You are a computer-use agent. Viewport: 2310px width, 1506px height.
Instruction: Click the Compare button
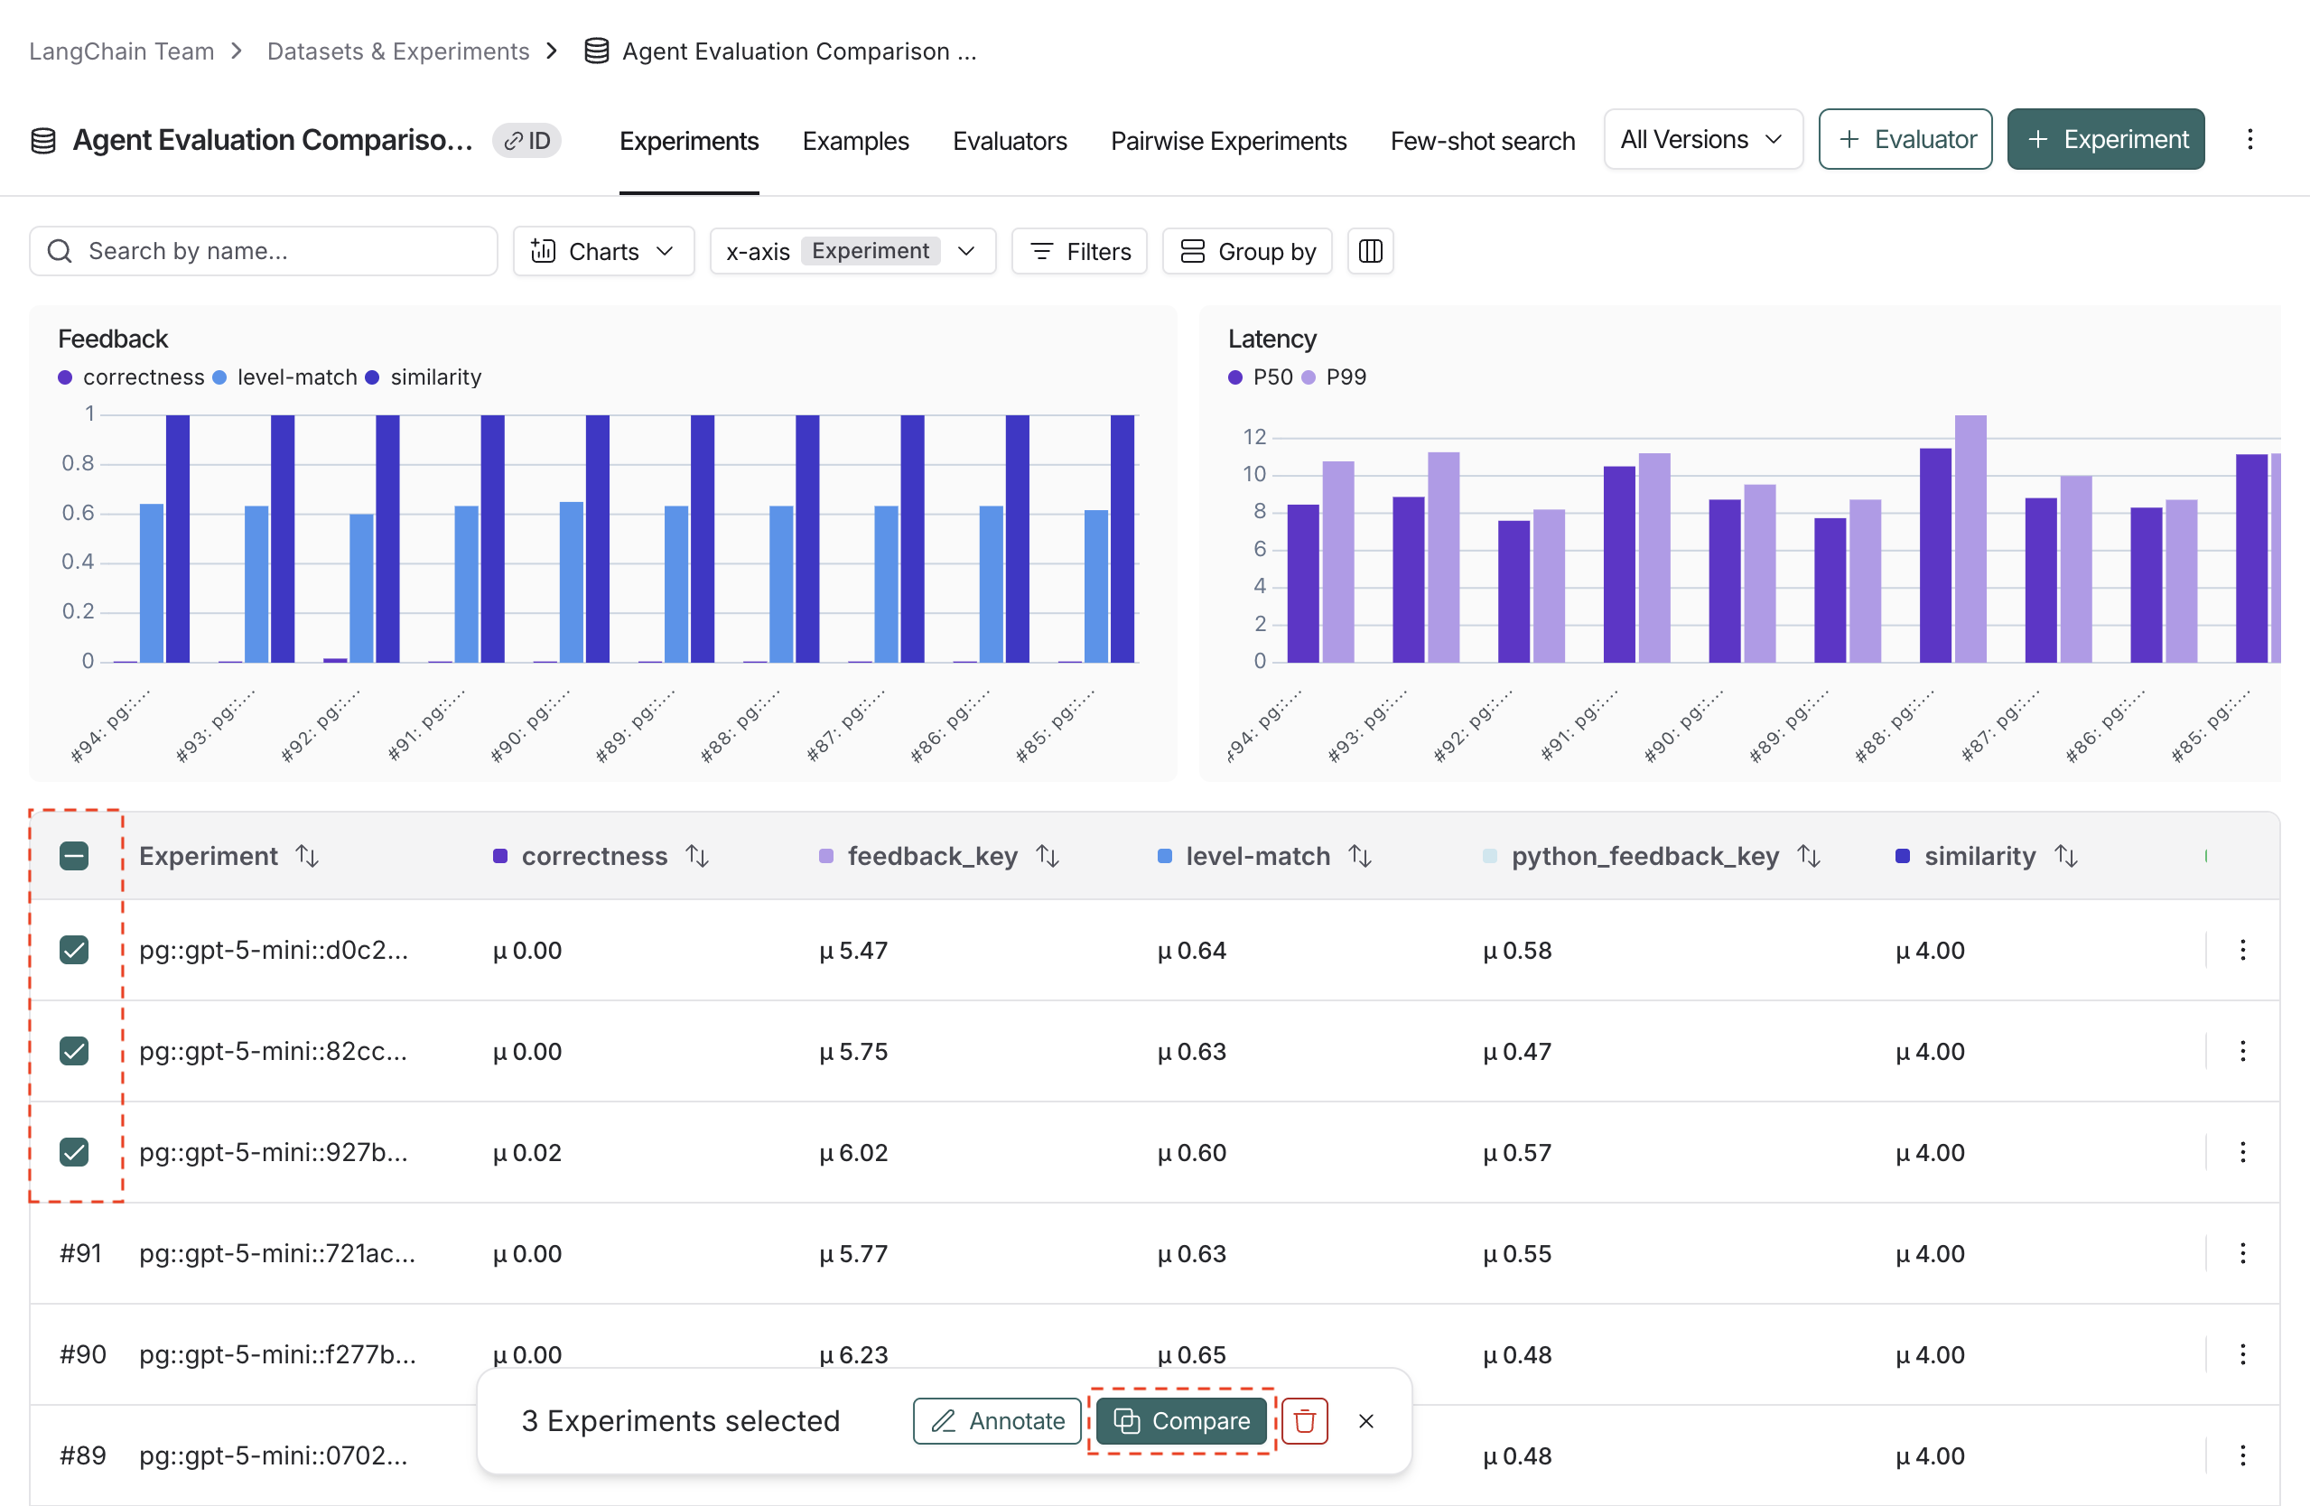pos(1180,1420)
